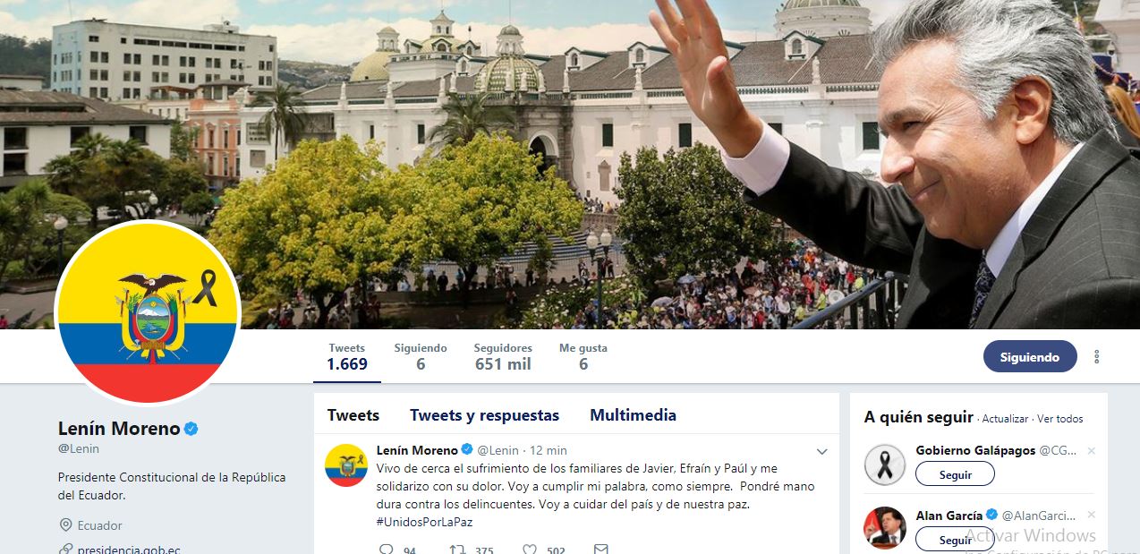Send tweet by direct message envelope icon
This screenshot has height=554, width=1140.
(601, 549)
